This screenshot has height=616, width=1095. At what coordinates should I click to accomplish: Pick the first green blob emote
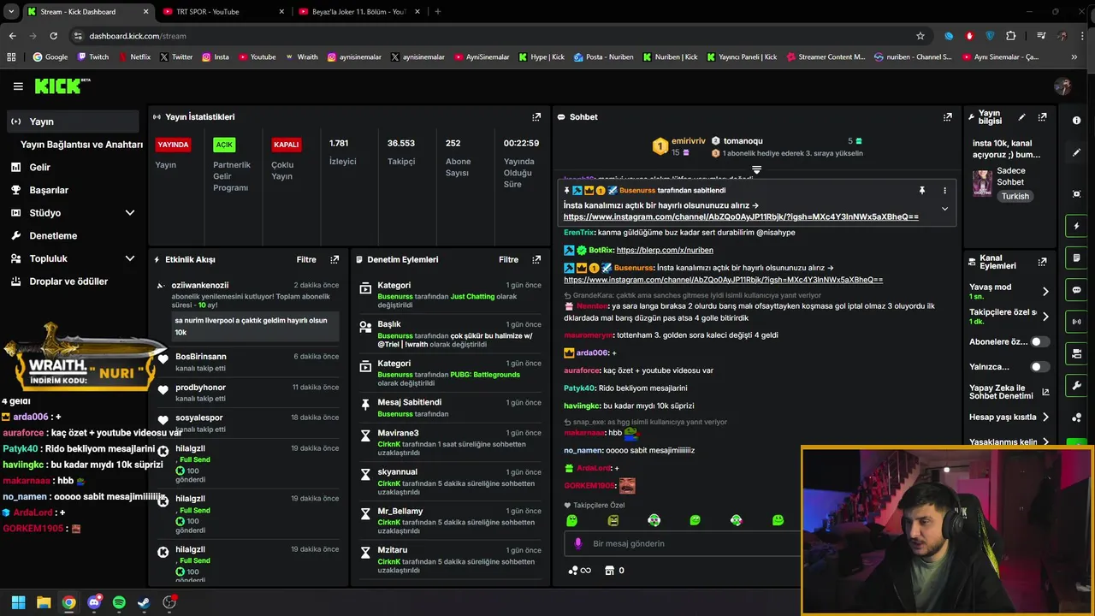click(571, 520)
